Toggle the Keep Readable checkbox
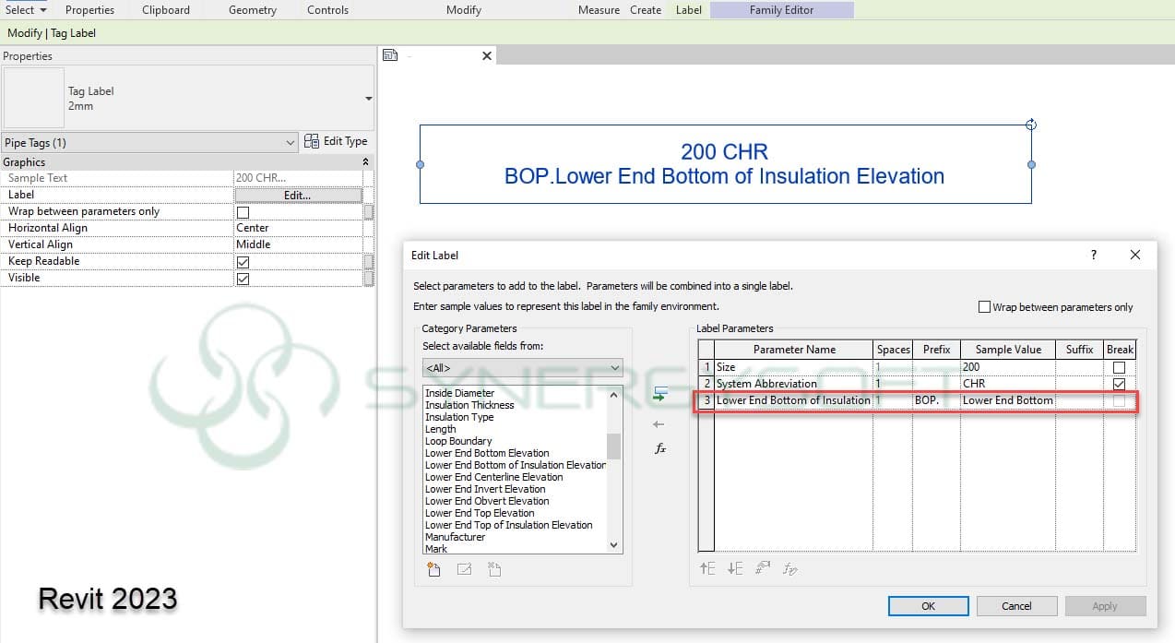Screen dimensions: 1175x643 point(243,262)
